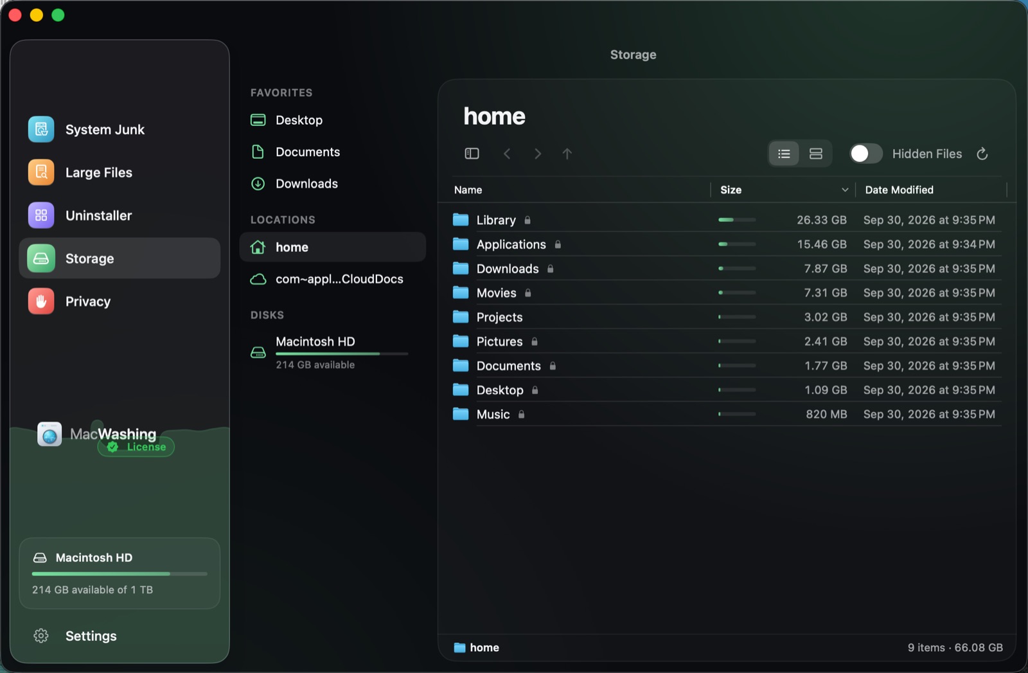This screenshot has height=673, width=1028.
Task: Click the Library size usage bar
Action: click(x=737, y=220)
